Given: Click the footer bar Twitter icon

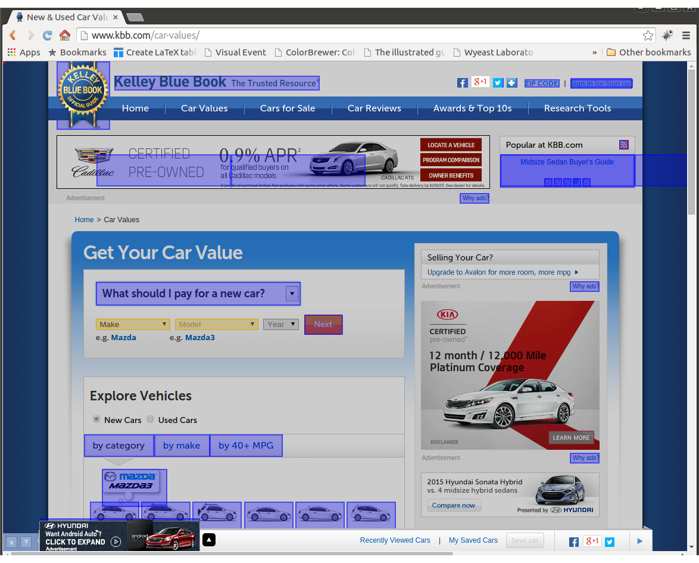Looking at the screenshot, I should coord(610,542).
